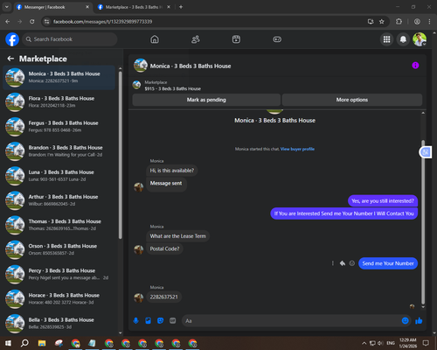Select the Horace conversation
Image resolution: width=437 pixels, height=350 pixels.
[x=59, y=298]
